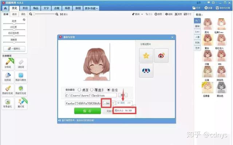
Task: Open the .jpg file format dropdown
Action: [113, 103]
